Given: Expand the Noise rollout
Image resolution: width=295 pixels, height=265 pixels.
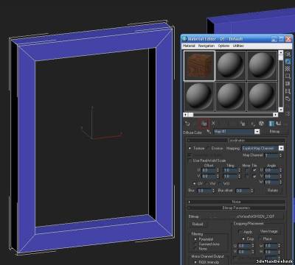Looking at the screenshot, I should click(236, 202).
